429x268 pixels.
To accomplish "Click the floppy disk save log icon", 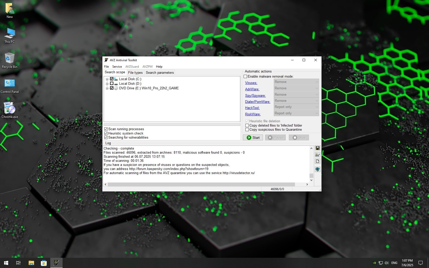I will [317, 148].
